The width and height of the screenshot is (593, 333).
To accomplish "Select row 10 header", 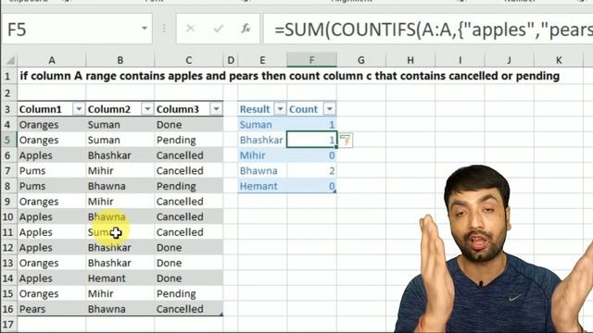I will [x=8, y=217].
